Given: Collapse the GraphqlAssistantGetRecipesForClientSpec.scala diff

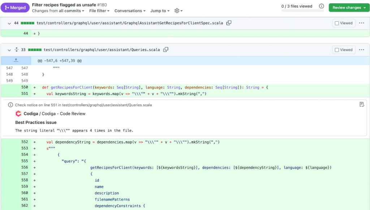Looking at the screenshot, I should (x=9, y=23).
